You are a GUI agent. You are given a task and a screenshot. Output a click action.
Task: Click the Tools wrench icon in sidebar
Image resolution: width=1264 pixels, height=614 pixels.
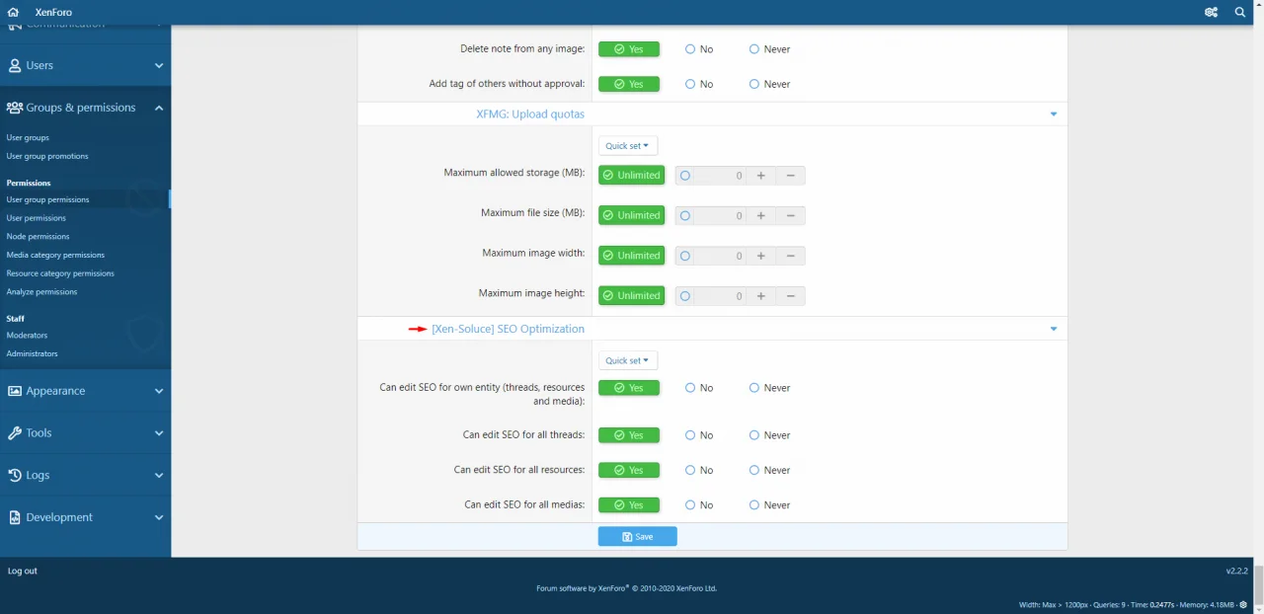point(15,433)
